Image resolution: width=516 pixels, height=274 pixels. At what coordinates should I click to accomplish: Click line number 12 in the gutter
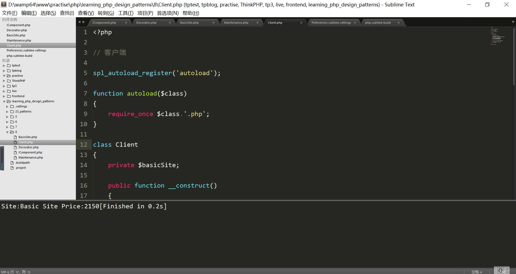[x=84, y=145]
